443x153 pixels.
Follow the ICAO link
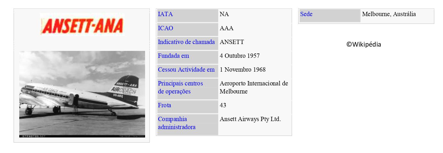(166, 28)
